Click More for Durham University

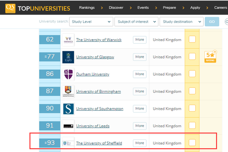pos(139,74)
